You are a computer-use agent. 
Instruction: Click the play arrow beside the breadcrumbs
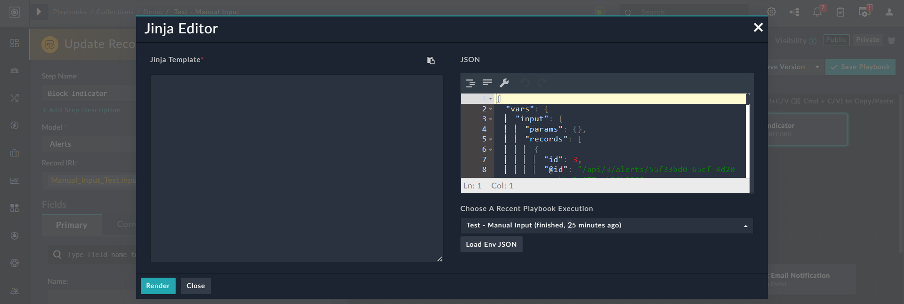39,12
